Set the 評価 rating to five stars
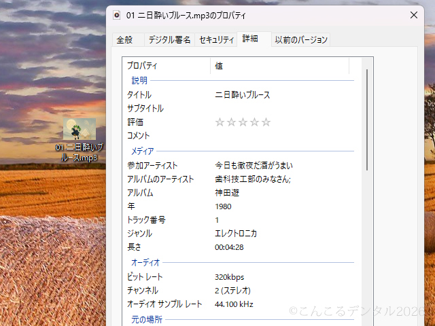The image size is (435, 326). 266,122
